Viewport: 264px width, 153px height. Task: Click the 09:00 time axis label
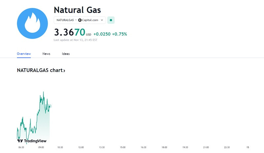tap(41, 147)
